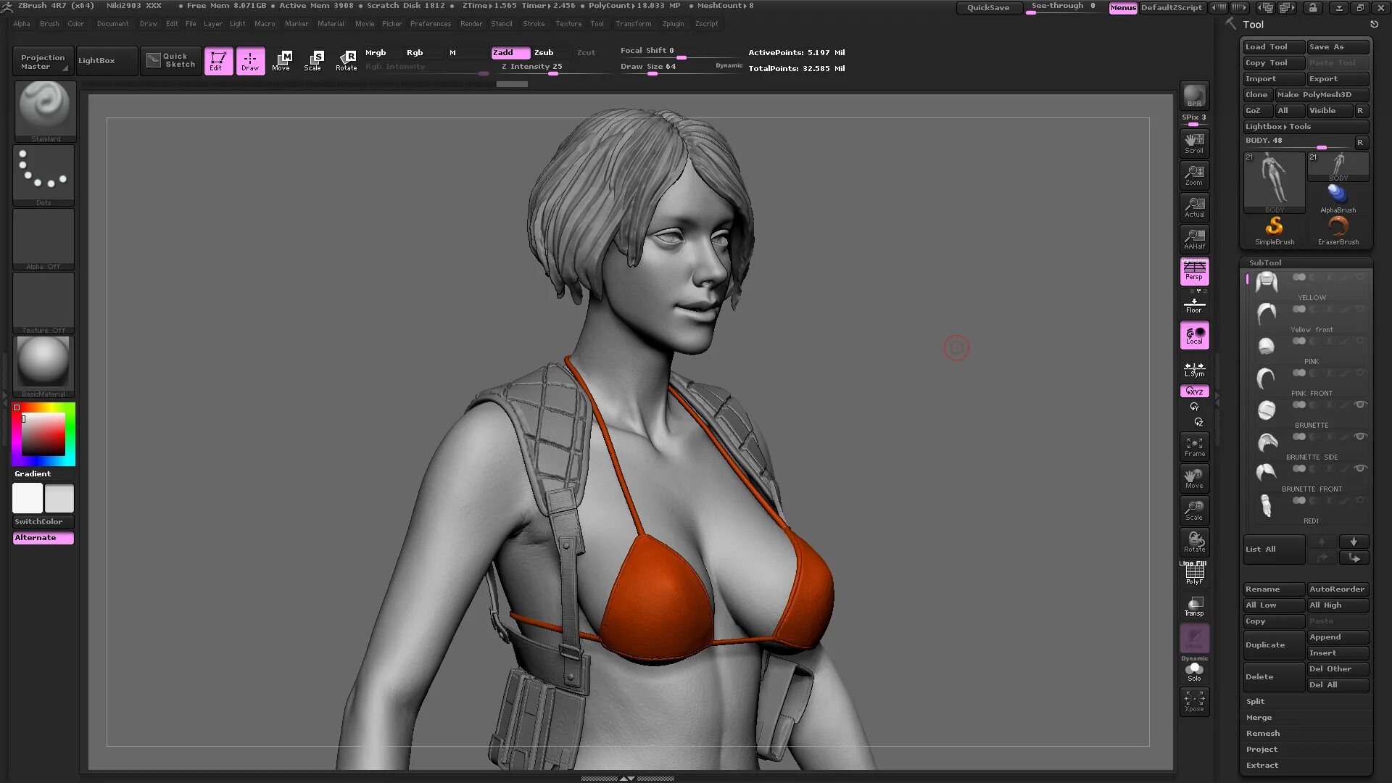Activate Transp transparency icon
The height and width of the screenshot is (783, 1392).
[x=1194, y=606]
